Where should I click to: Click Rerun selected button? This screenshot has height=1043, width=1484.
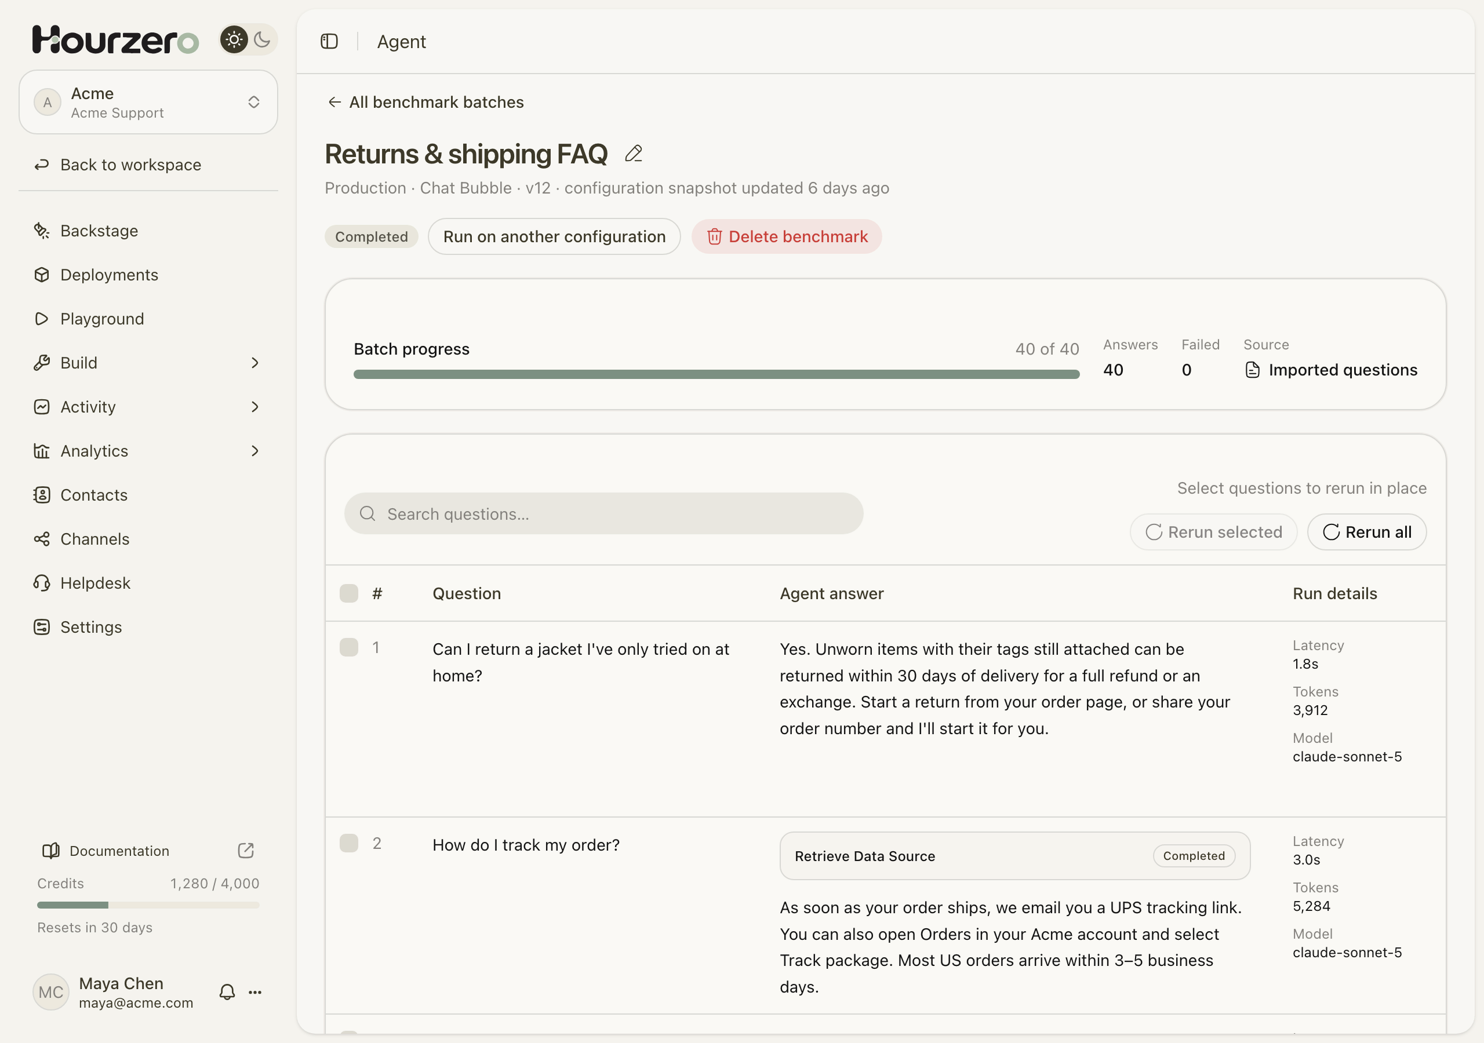click(1213, 532)
